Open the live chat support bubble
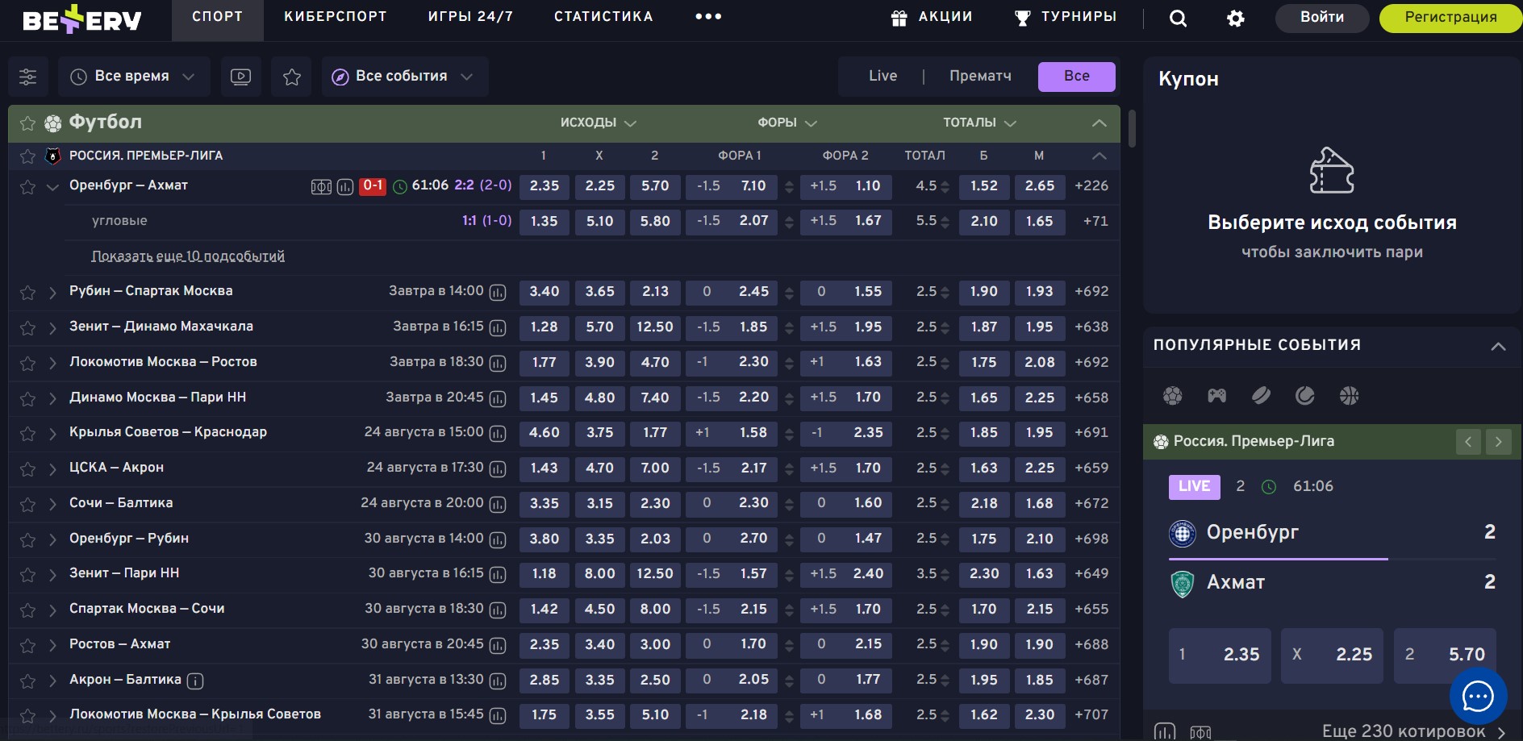This screenshot has height=741, width=1523. click(1478, 696)
